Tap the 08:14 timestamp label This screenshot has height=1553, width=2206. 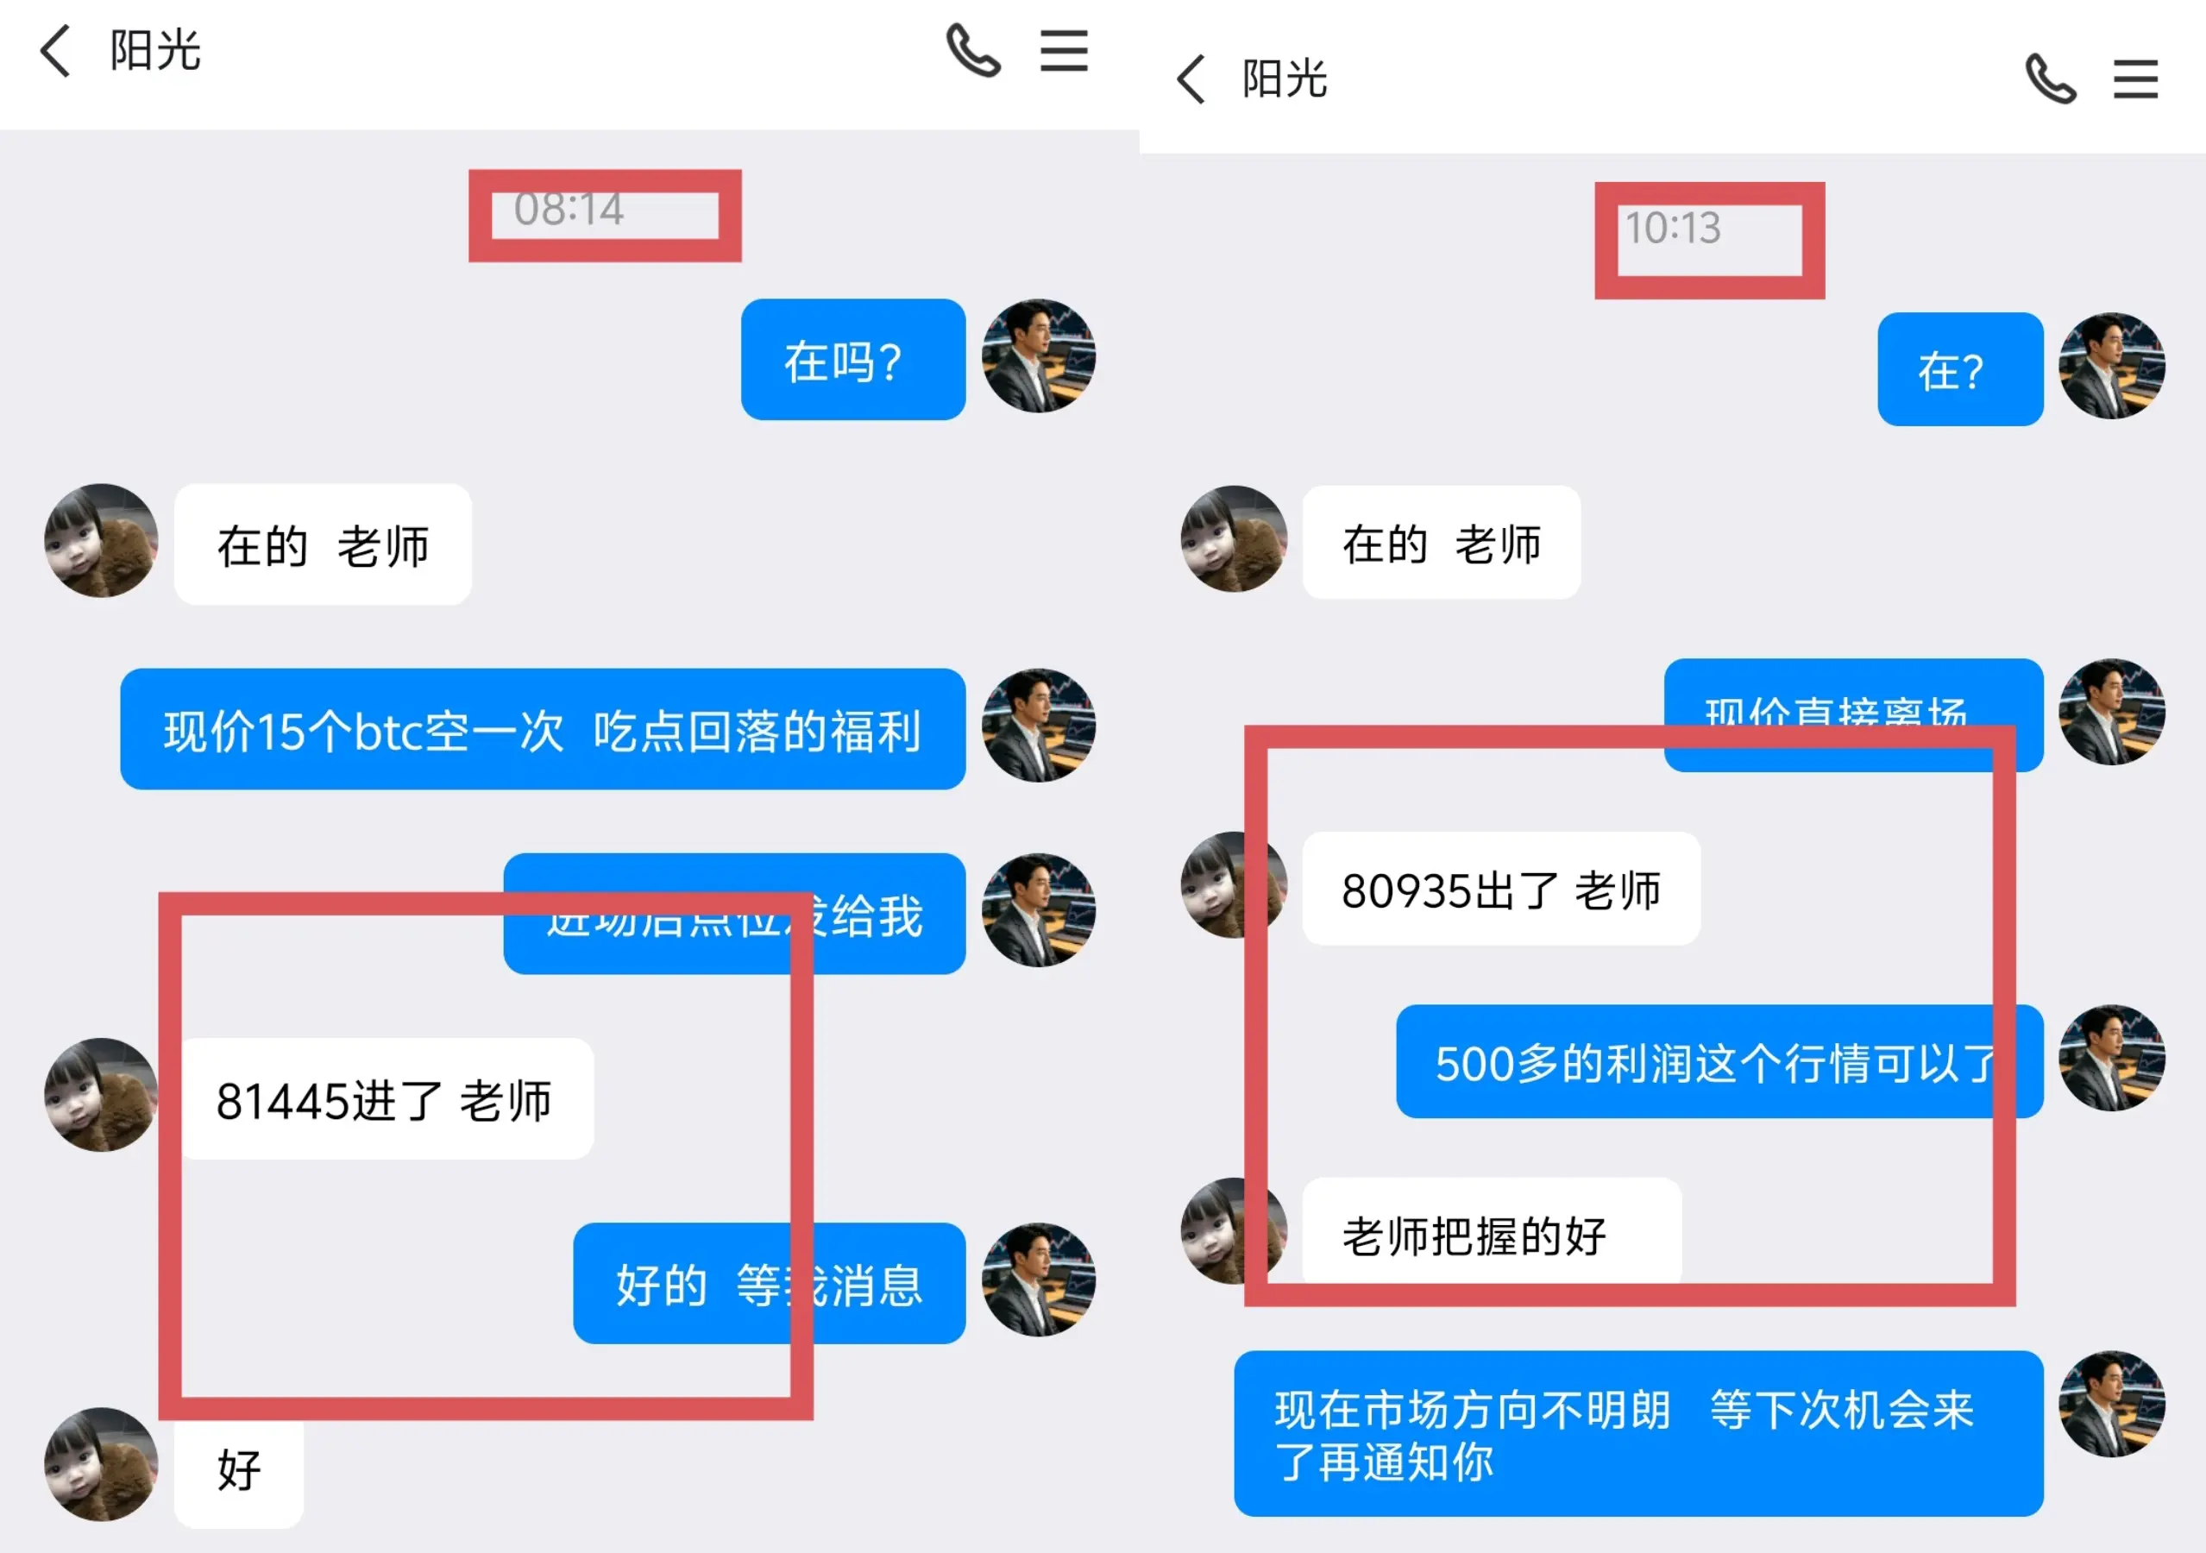[569, 210]
